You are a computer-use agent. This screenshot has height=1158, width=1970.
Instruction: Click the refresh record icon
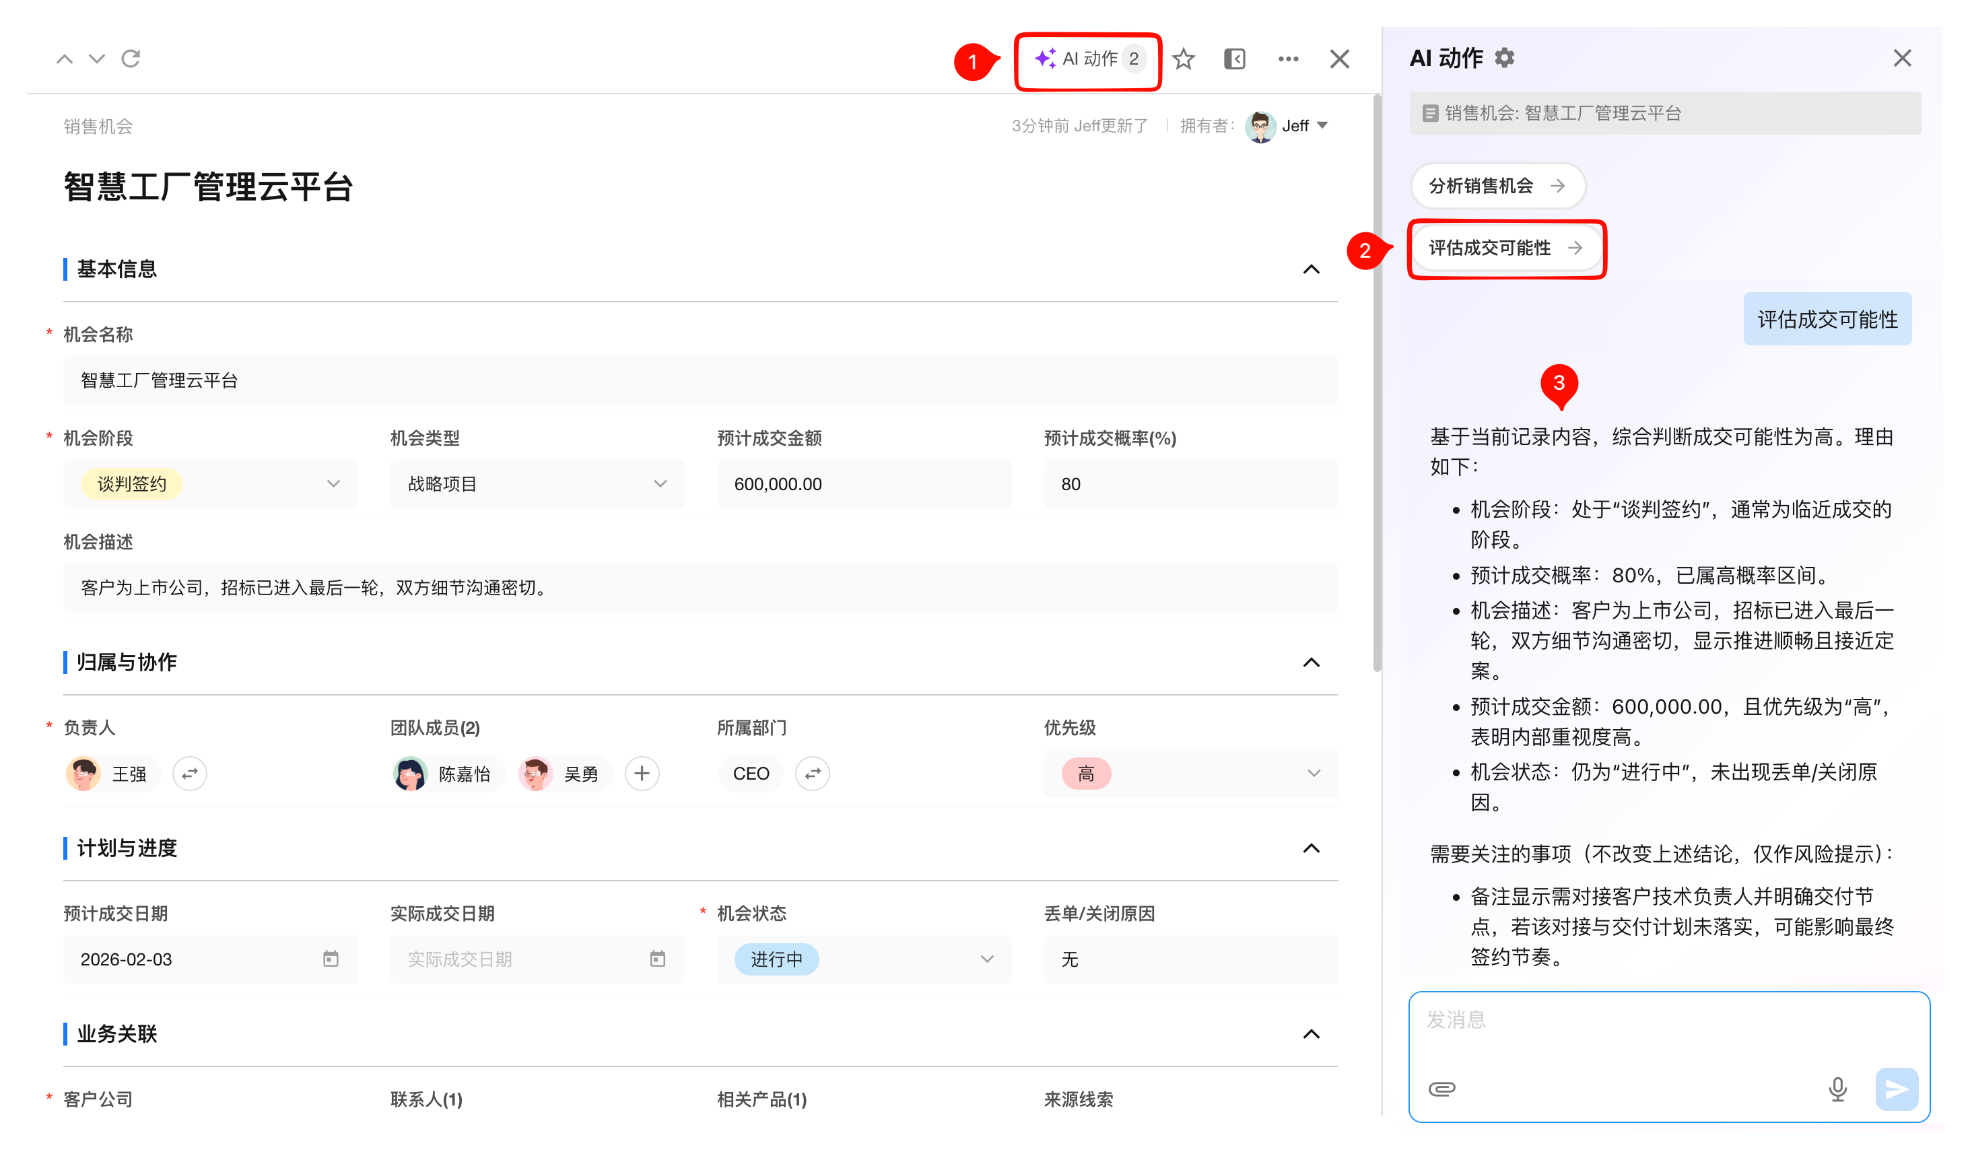coord(131,59)
